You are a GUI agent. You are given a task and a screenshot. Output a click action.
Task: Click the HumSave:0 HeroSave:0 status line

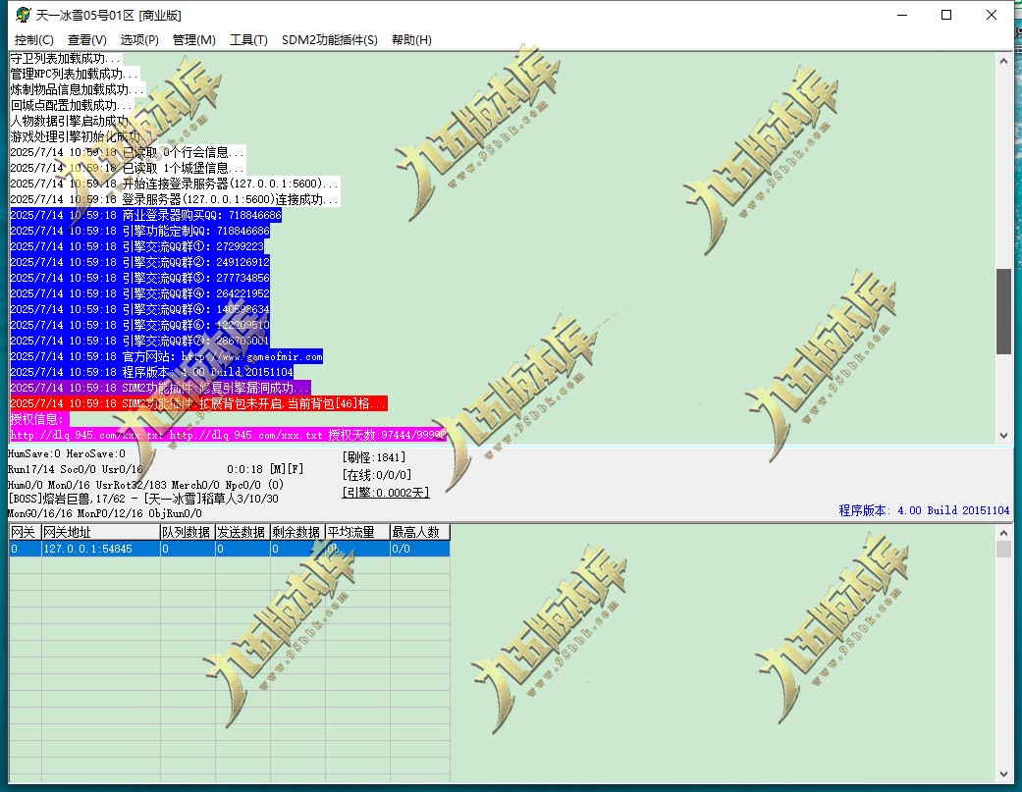pos(67,453)
